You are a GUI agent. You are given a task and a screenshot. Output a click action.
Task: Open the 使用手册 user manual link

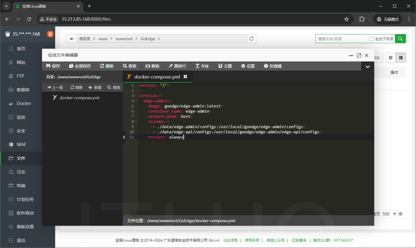pos(252,240)
